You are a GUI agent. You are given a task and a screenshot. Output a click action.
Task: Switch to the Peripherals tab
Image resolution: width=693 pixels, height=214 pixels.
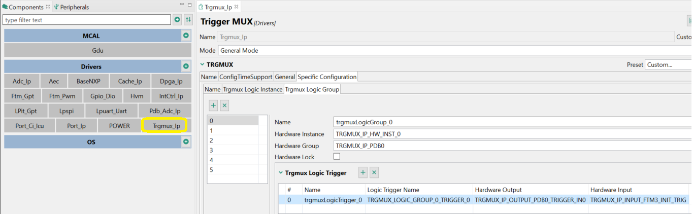click(x=71, y=7)
